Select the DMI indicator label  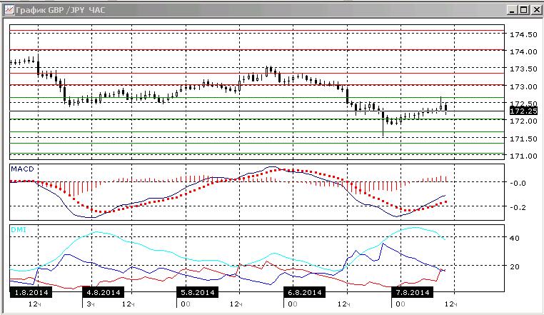19,230
